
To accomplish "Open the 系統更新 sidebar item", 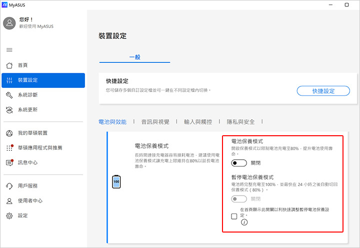I will (x=43, y=110).
